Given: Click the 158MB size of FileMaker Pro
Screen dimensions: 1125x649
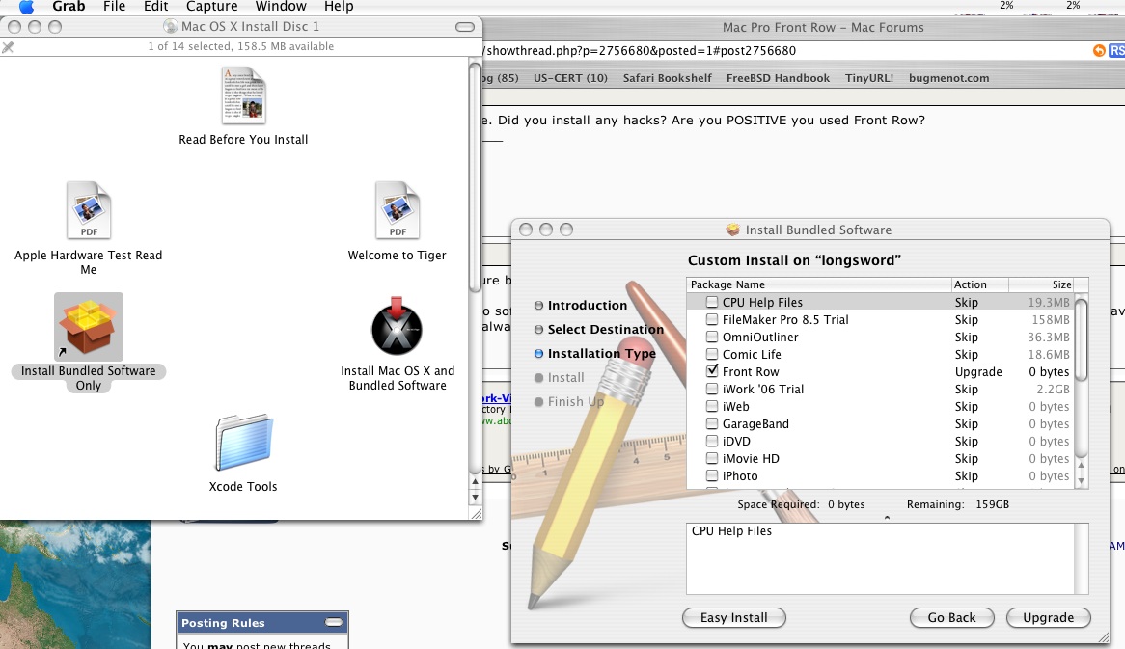Looking at the screenshot, I should pyautogui.click(x=1051, y=320).
